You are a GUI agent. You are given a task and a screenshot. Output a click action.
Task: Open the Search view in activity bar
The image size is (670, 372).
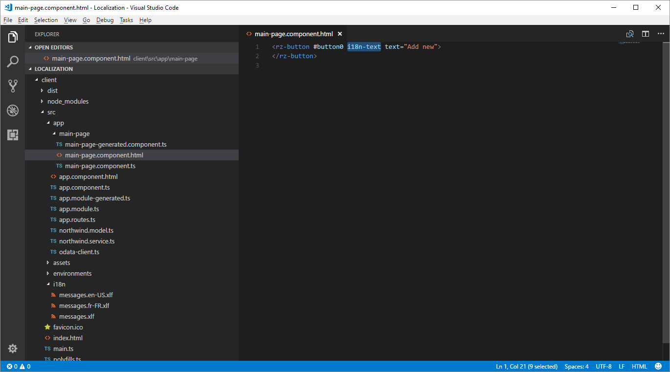13,62
